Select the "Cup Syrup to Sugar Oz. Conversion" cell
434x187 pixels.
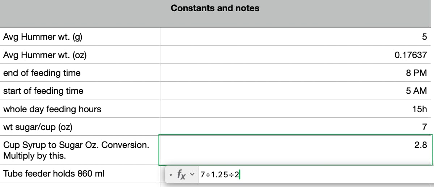point(80,150)
